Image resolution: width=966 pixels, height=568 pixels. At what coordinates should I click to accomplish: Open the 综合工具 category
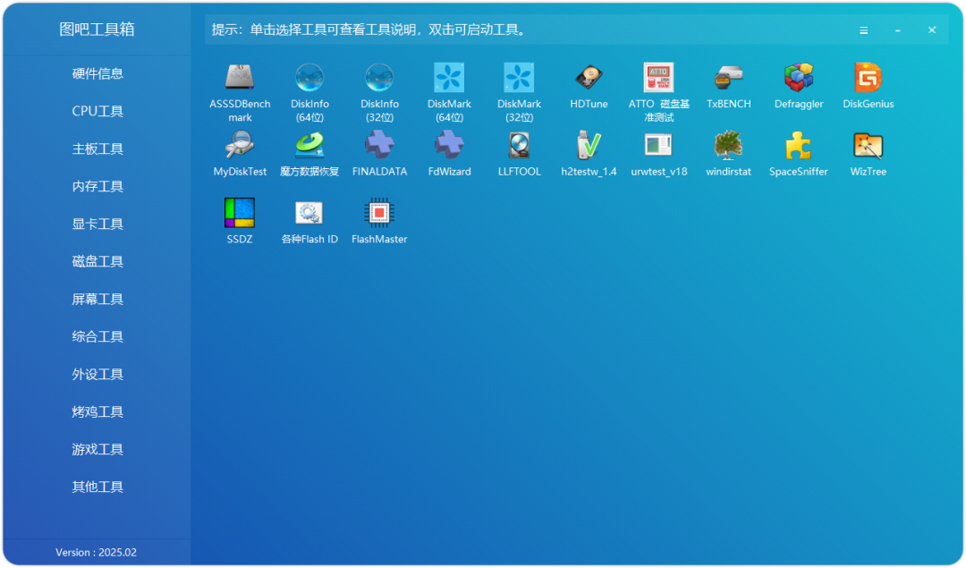tap(97, 337)
